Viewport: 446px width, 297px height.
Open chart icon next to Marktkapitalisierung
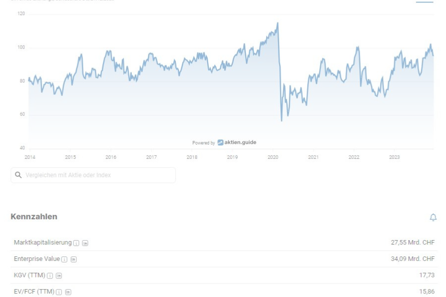[85, 243]
